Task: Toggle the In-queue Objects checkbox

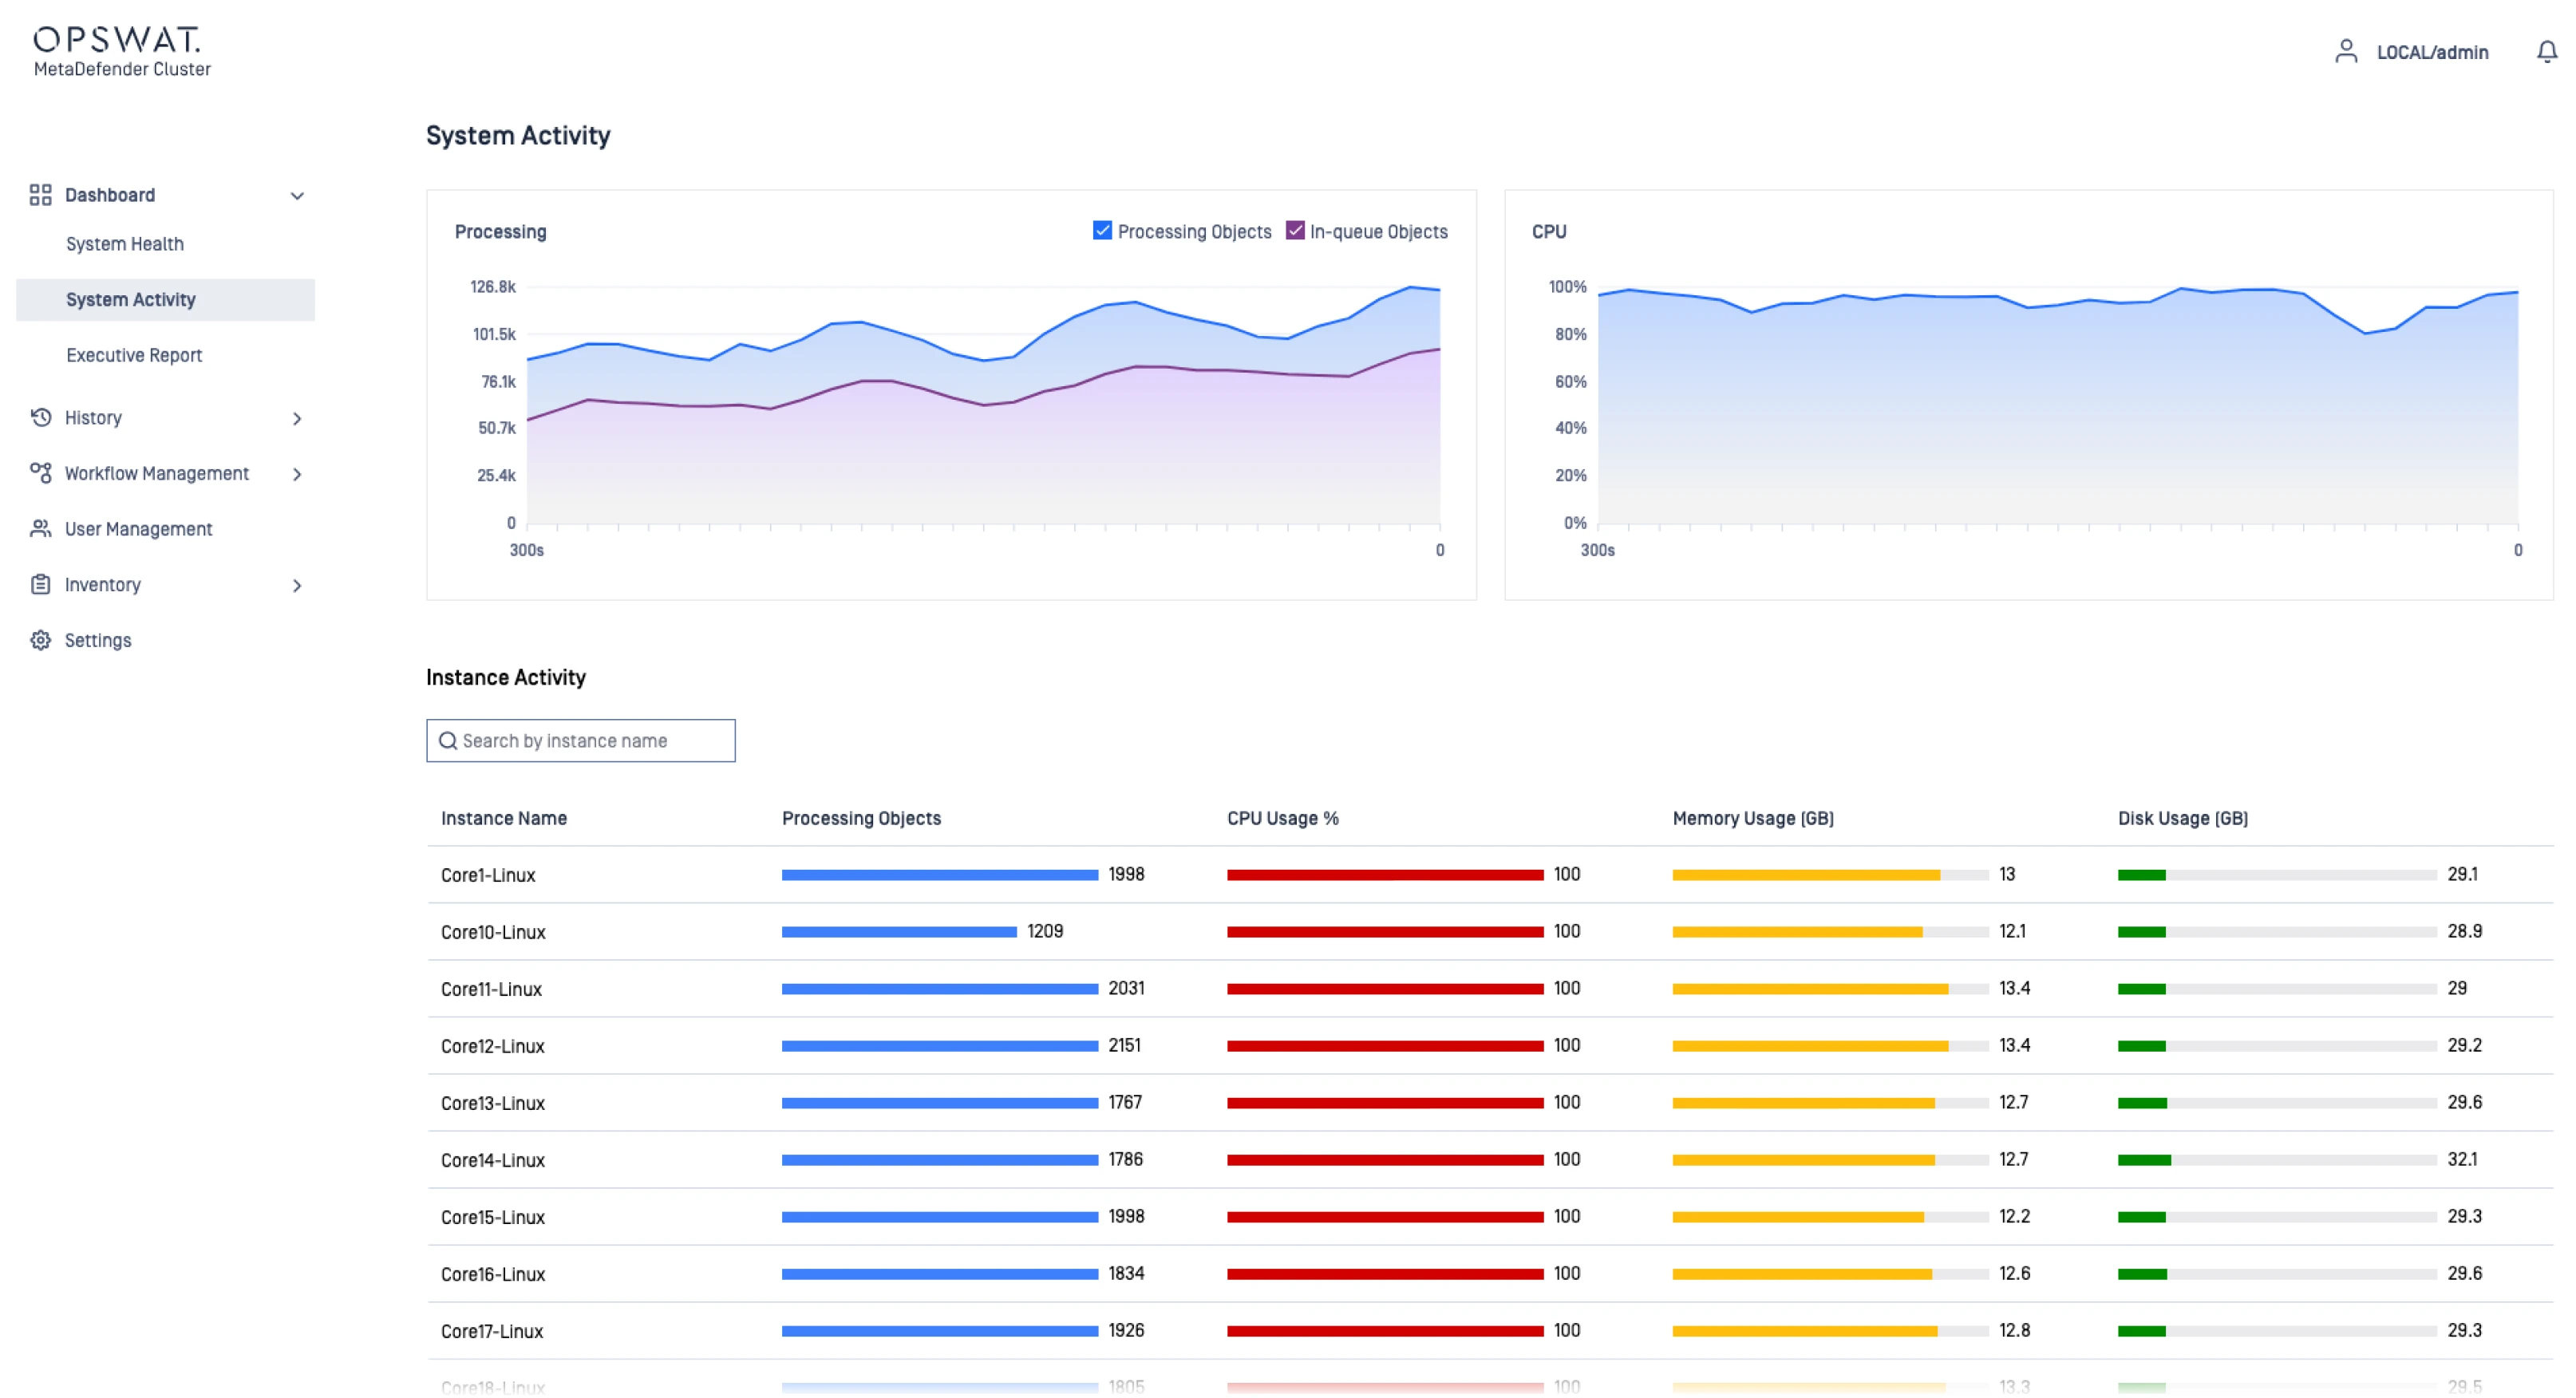Action: [x=1295, y=231]
